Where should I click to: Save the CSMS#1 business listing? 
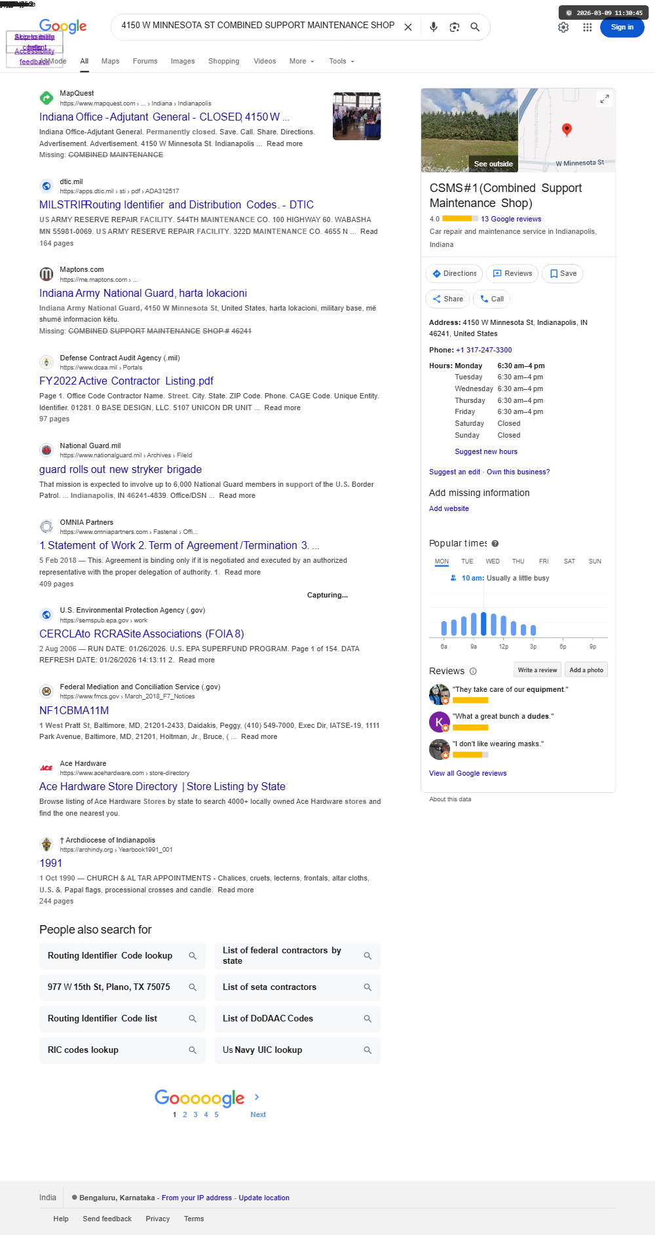click(x=563, y=274)
